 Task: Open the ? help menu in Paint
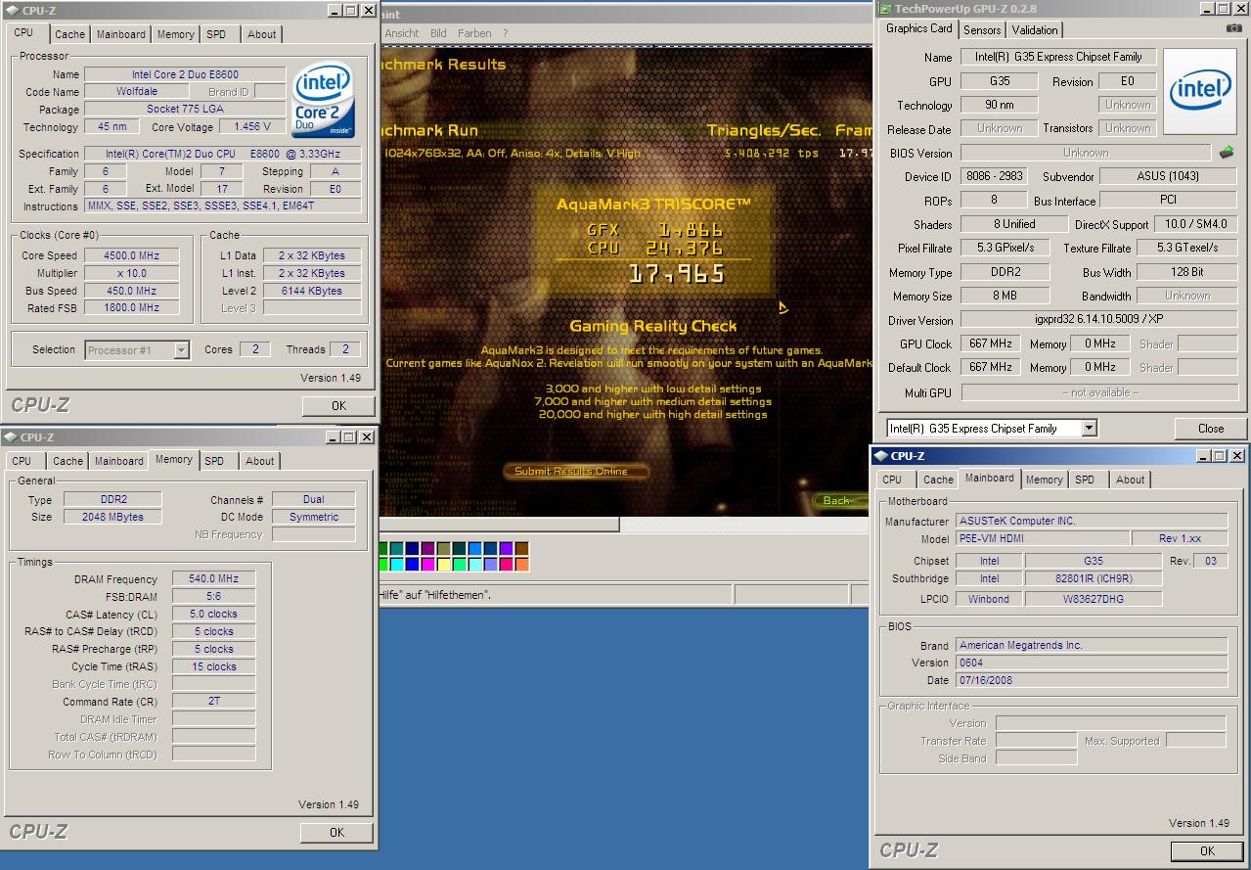[x=506, y=33]
